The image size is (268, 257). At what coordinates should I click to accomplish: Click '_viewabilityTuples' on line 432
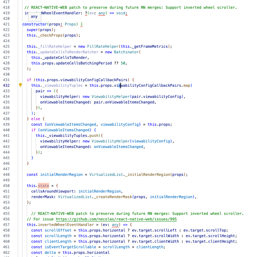pyautogui.click(x=62, y=85)
